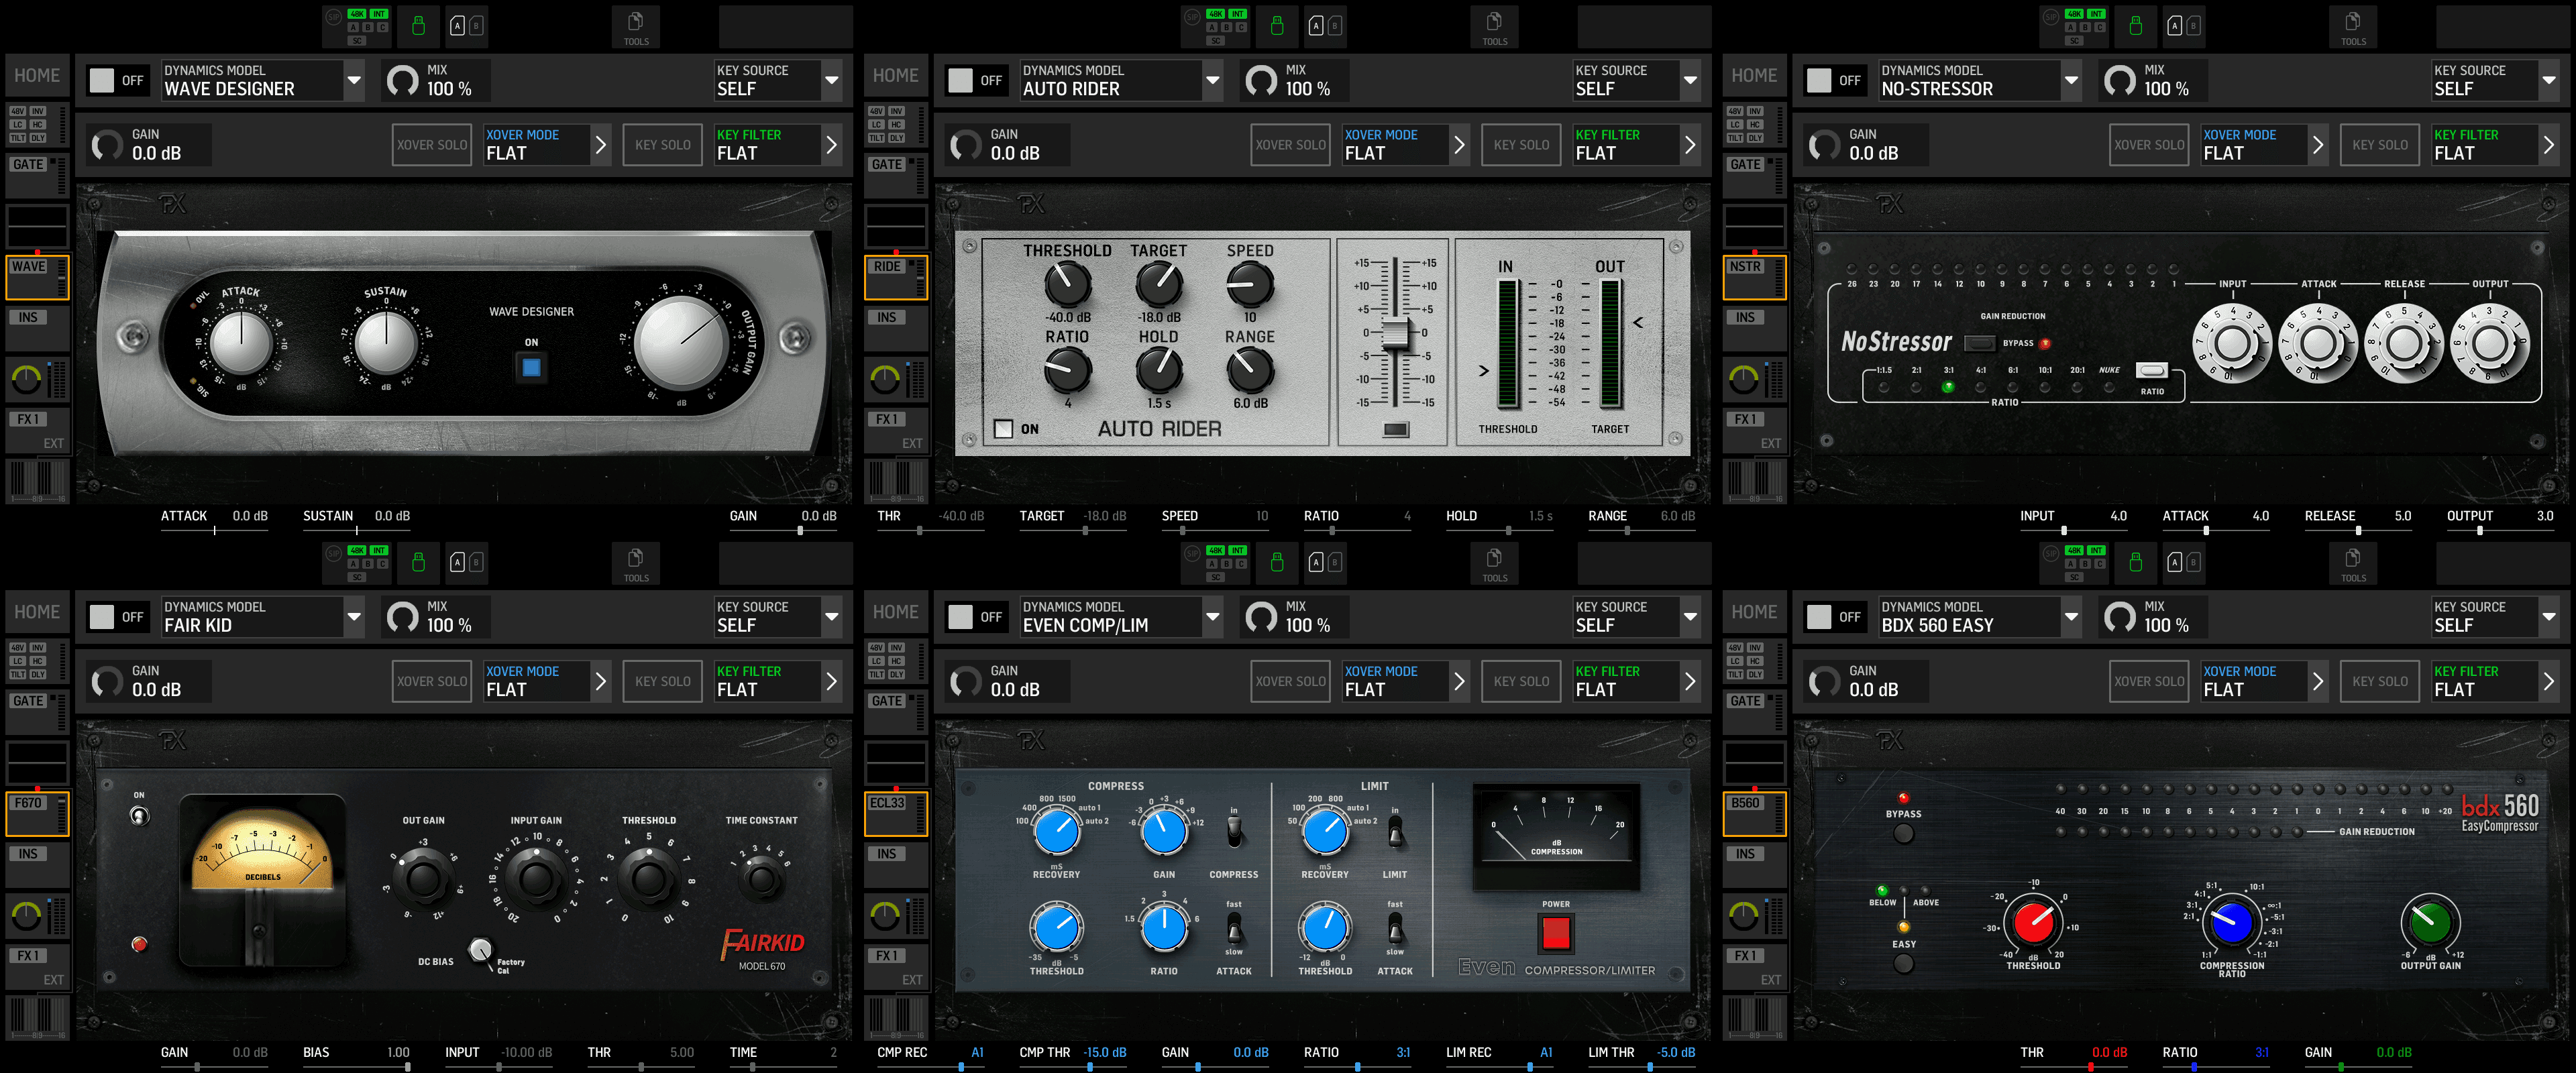Open TOOLS in the No-Stressor panel
The height and width of the screenshot is (1073, 2576).
(2353, 27)
